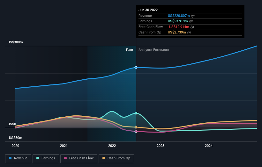Click the US$300m y-axis label
Image resolution: width=262 pixels, height=167 pixels.
15,42
